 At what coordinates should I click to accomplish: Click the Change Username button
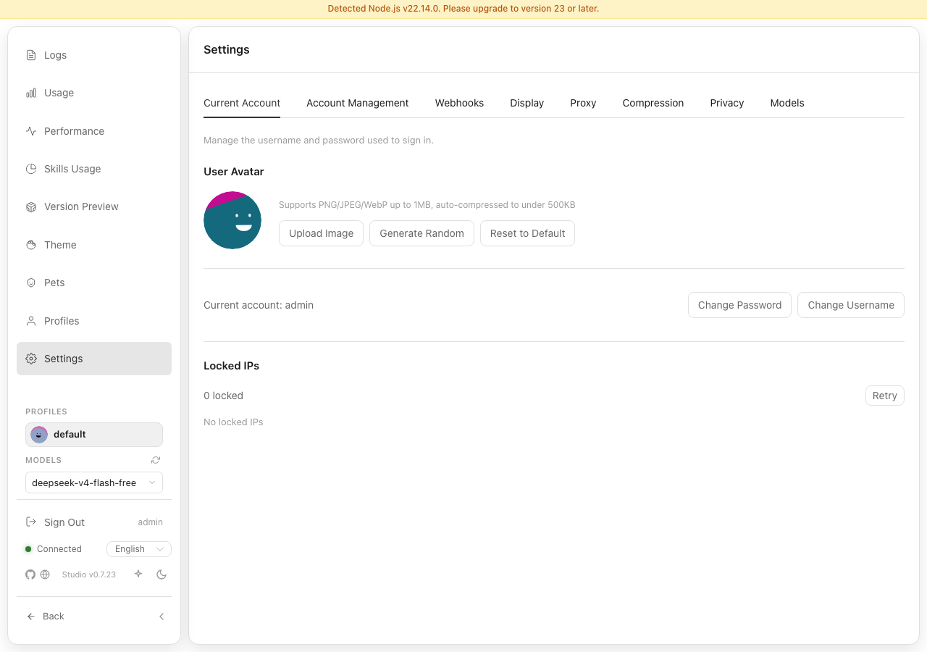coord(851,305)
